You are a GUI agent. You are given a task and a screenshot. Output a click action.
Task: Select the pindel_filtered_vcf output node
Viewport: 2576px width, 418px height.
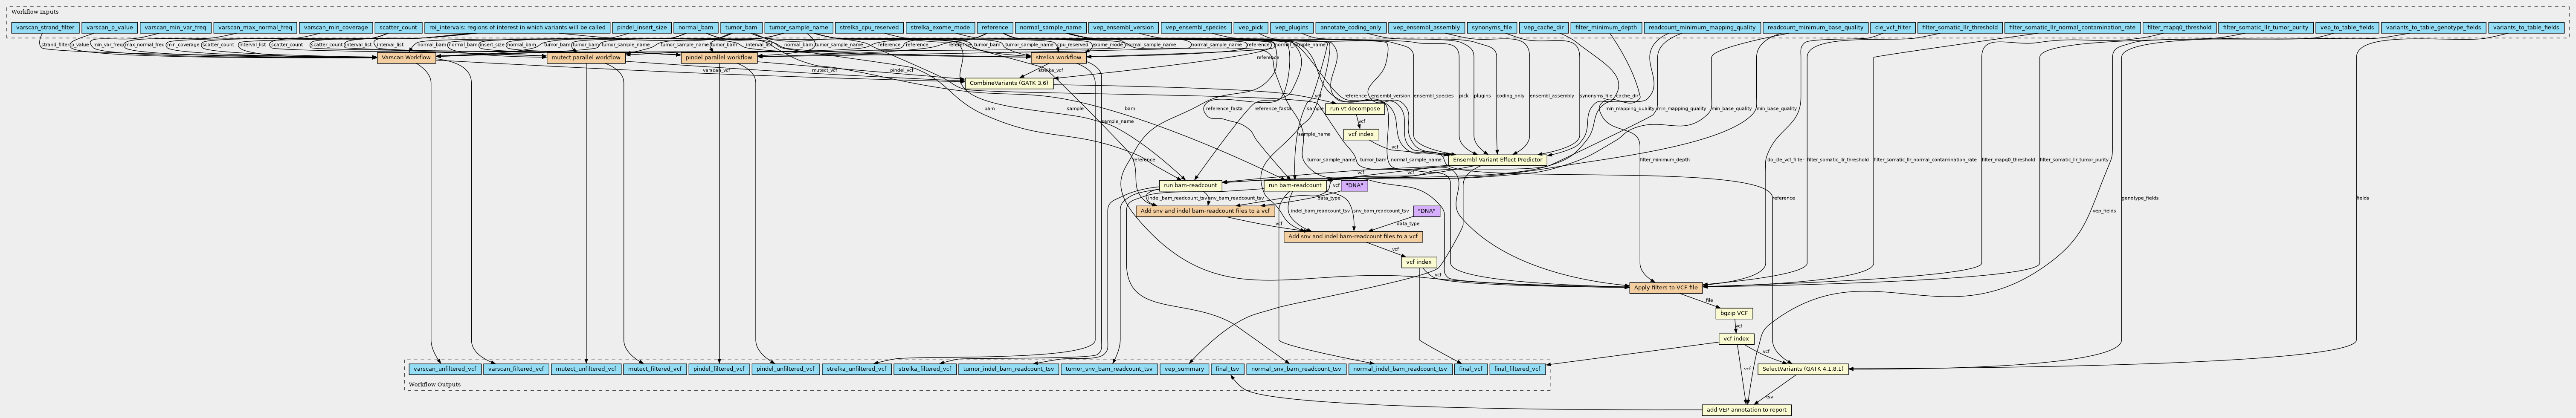(718, 369)
